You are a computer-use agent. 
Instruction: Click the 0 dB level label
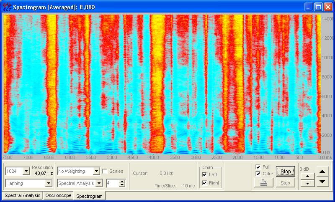tap(304, 169)
